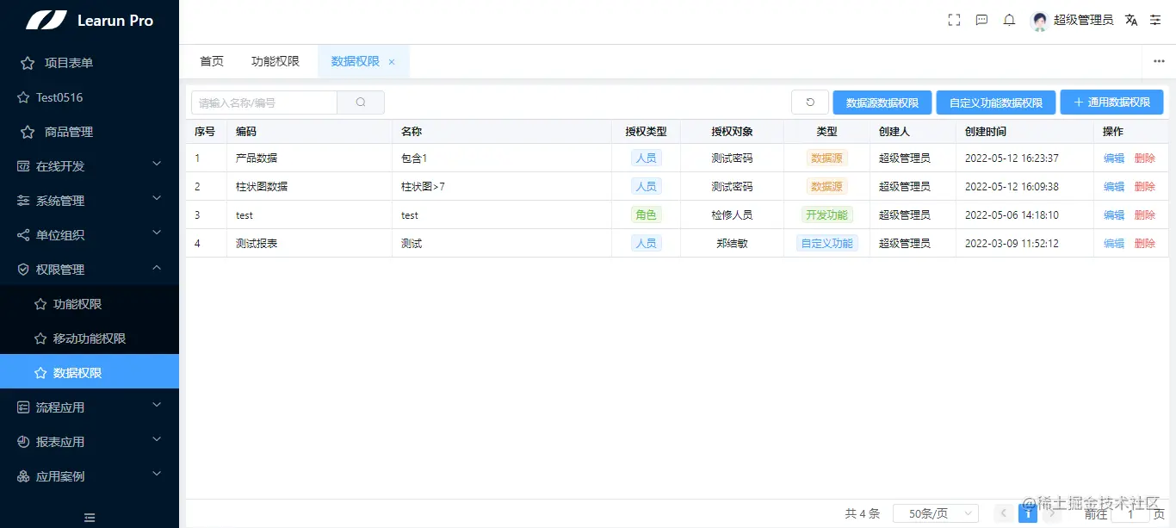The height and width of the screenshot is (528, 1176).
Task: Expand the 应用案例 menu
Action: click(157, 474)
